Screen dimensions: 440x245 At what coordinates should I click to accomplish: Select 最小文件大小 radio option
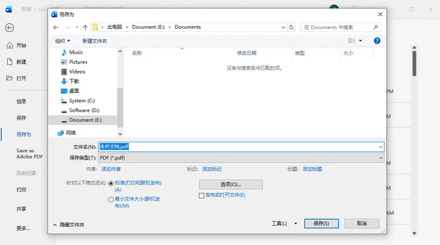(x=111, y=199)
